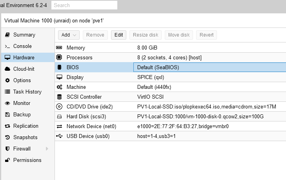Click the SCSI Controller database icon
Viewport: 286px width, 180px height.
pos(59,97)
